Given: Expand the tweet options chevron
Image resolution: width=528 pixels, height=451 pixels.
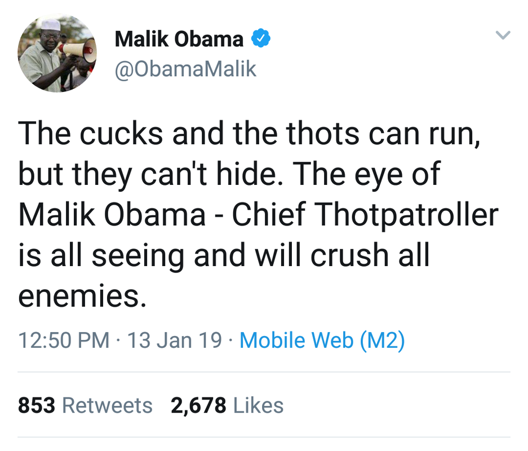Looking at the screenshot, I should [x=503, y=35].
